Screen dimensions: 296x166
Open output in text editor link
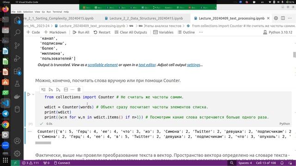[147, 65]
